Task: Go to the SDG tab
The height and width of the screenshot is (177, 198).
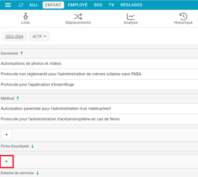Action: pos(98,5)
